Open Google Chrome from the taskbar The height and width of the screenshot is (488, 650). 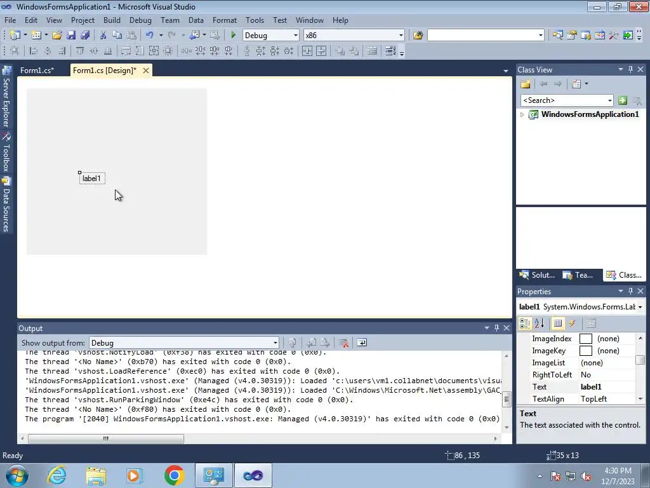tap(174, 475)
